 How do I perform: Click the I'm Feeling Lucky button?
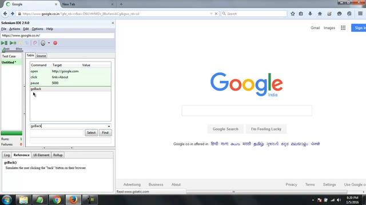click(266, 129)
